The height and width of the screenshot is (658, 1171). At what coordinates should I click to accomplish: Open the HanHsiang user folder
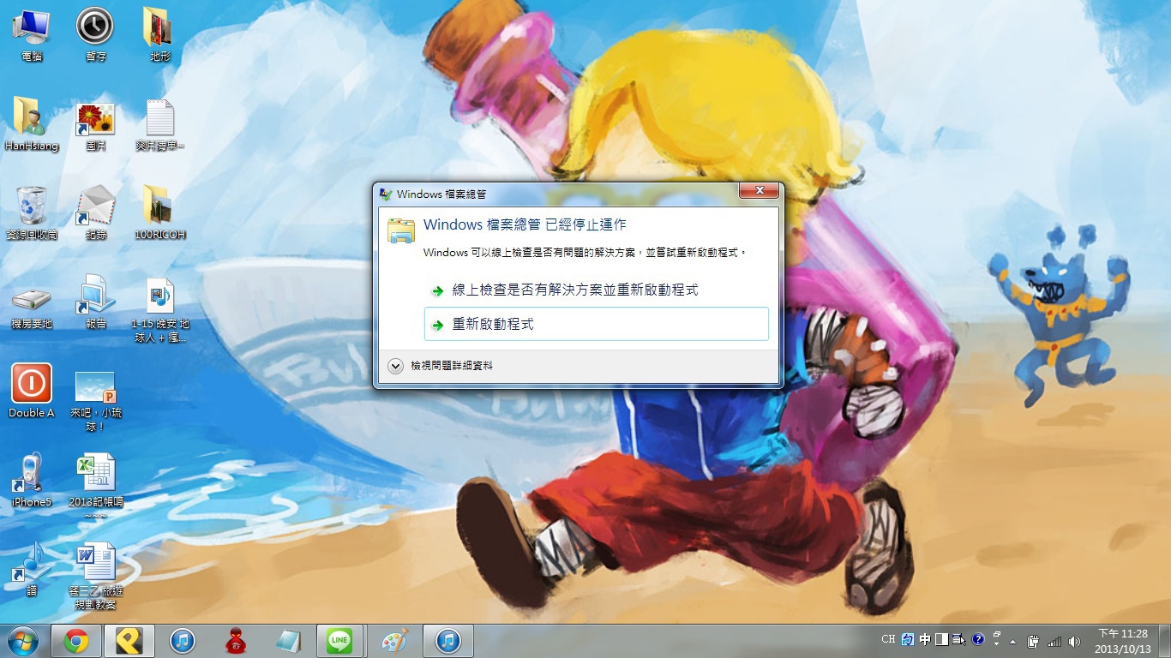coord(32,123)
